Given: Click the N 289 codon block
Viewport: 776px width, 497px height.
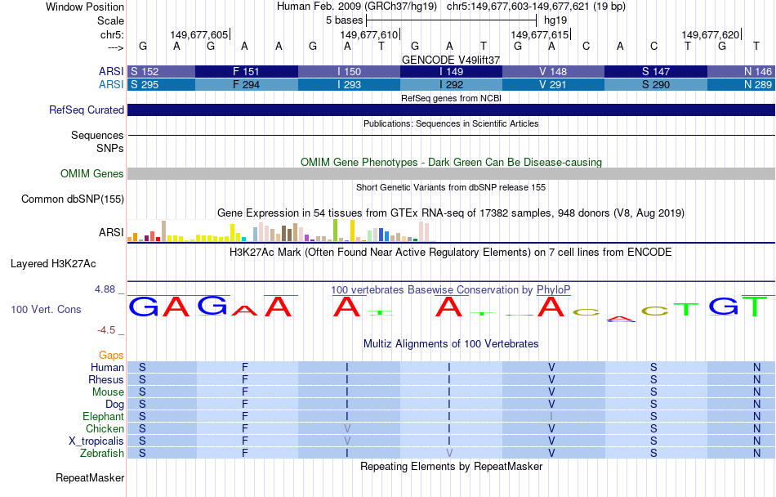Looking at the screenshot, I should [x=742, y=85].
